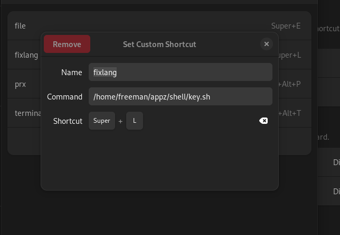Click the Command label
Image resolution: width=340 pixels, height=235 pixels.
point(64,97)
